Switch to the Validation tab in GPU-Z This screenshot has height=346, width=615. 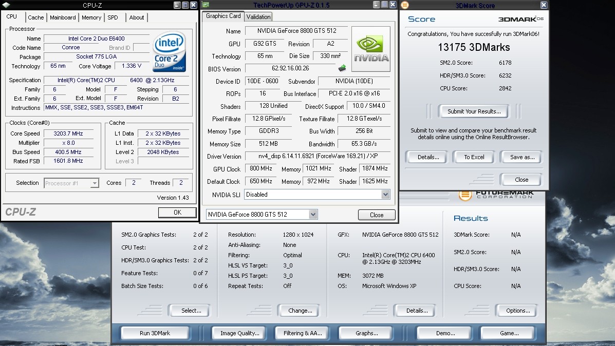pyautogui.click(x=258, y=16)
